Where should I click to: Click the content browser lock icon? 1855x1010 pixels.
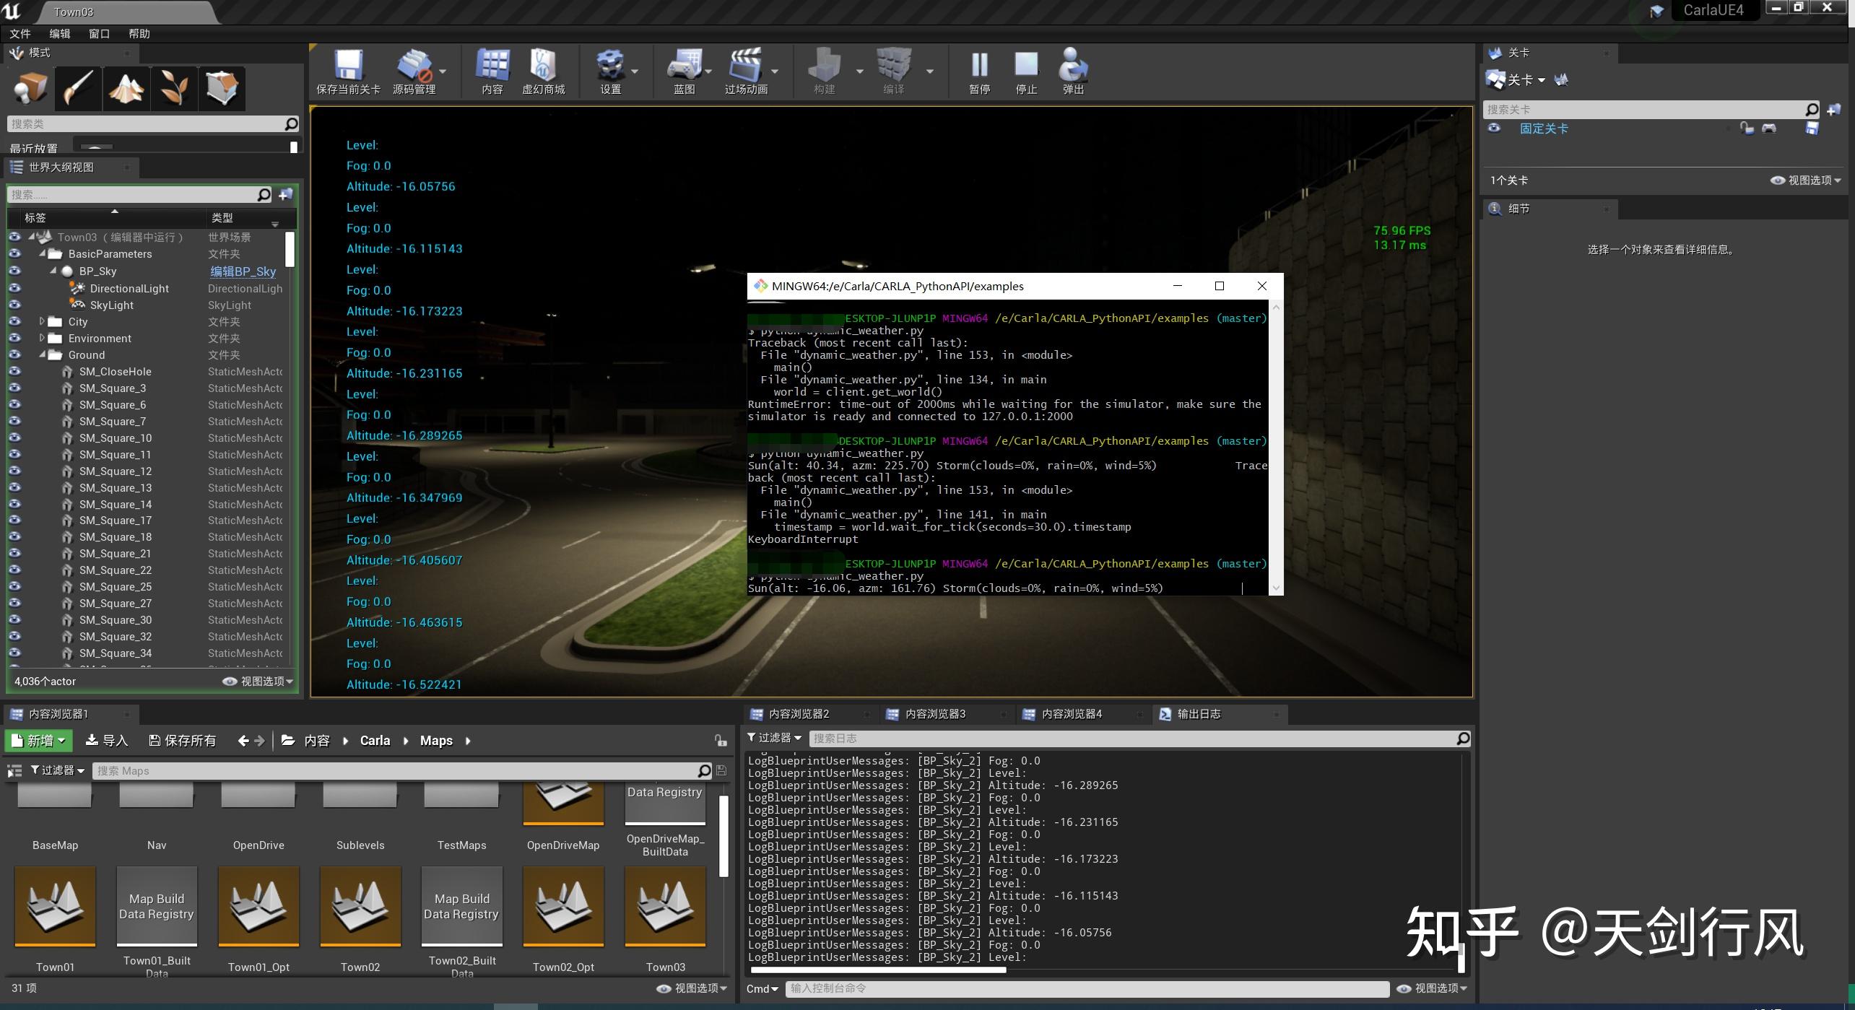(x=721, y=740)
